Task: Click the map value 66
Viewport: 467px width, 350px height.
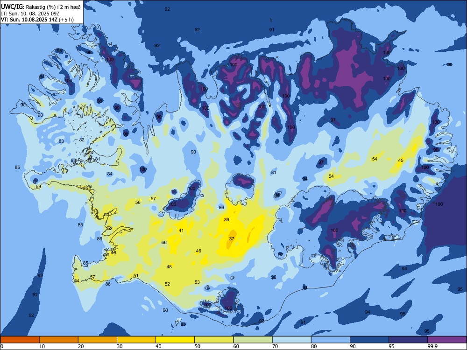Action: (x=164, y=243)
